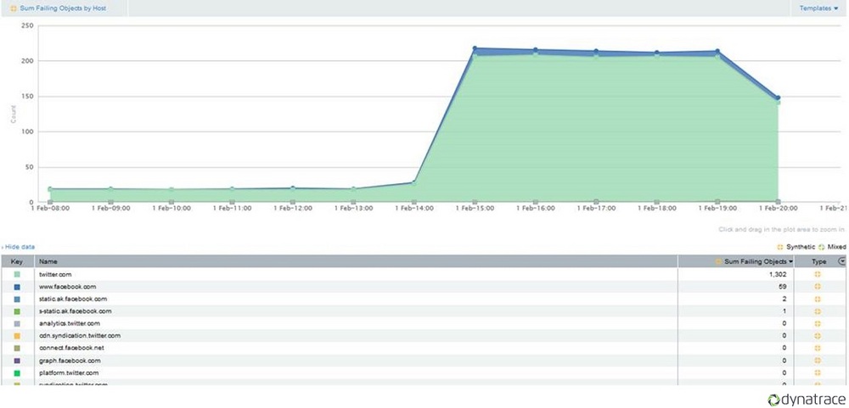Click the type icon in the www.facebook.com row
Screen dimensions: 849x408
pos(818,288)
